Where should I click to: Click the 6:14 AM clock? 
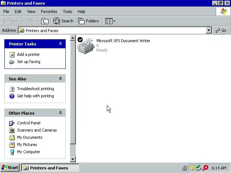(x=219, y=168)
